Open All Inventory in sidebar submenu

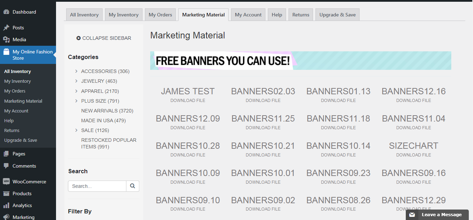[18, 71]
